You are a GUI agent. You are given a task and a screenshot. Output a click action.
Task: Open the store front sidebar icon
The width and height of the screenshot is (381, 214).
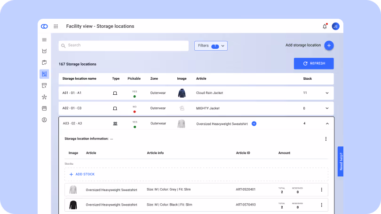click(x=44, y=108)
